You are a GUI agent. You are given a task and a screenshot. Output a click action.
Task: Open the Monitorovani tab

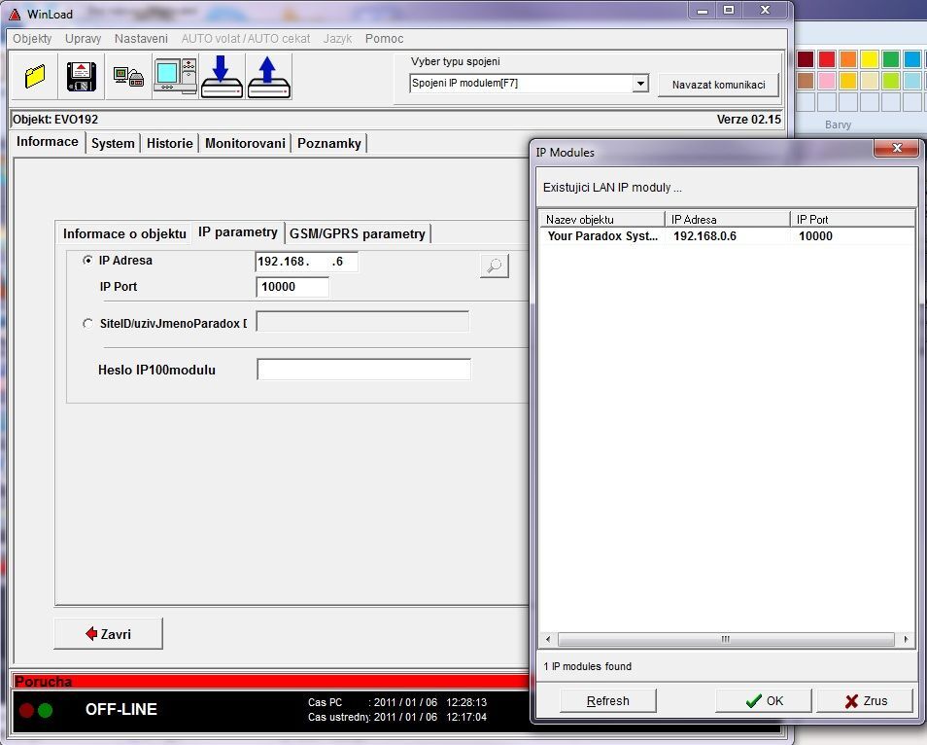tap(245, 143)
